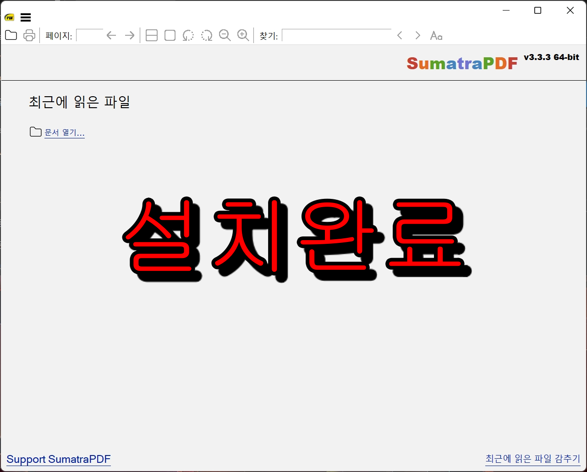This screenshot has height=472, width=587.
Task: Go to next page with the right arrow
Action: point(129,35)
